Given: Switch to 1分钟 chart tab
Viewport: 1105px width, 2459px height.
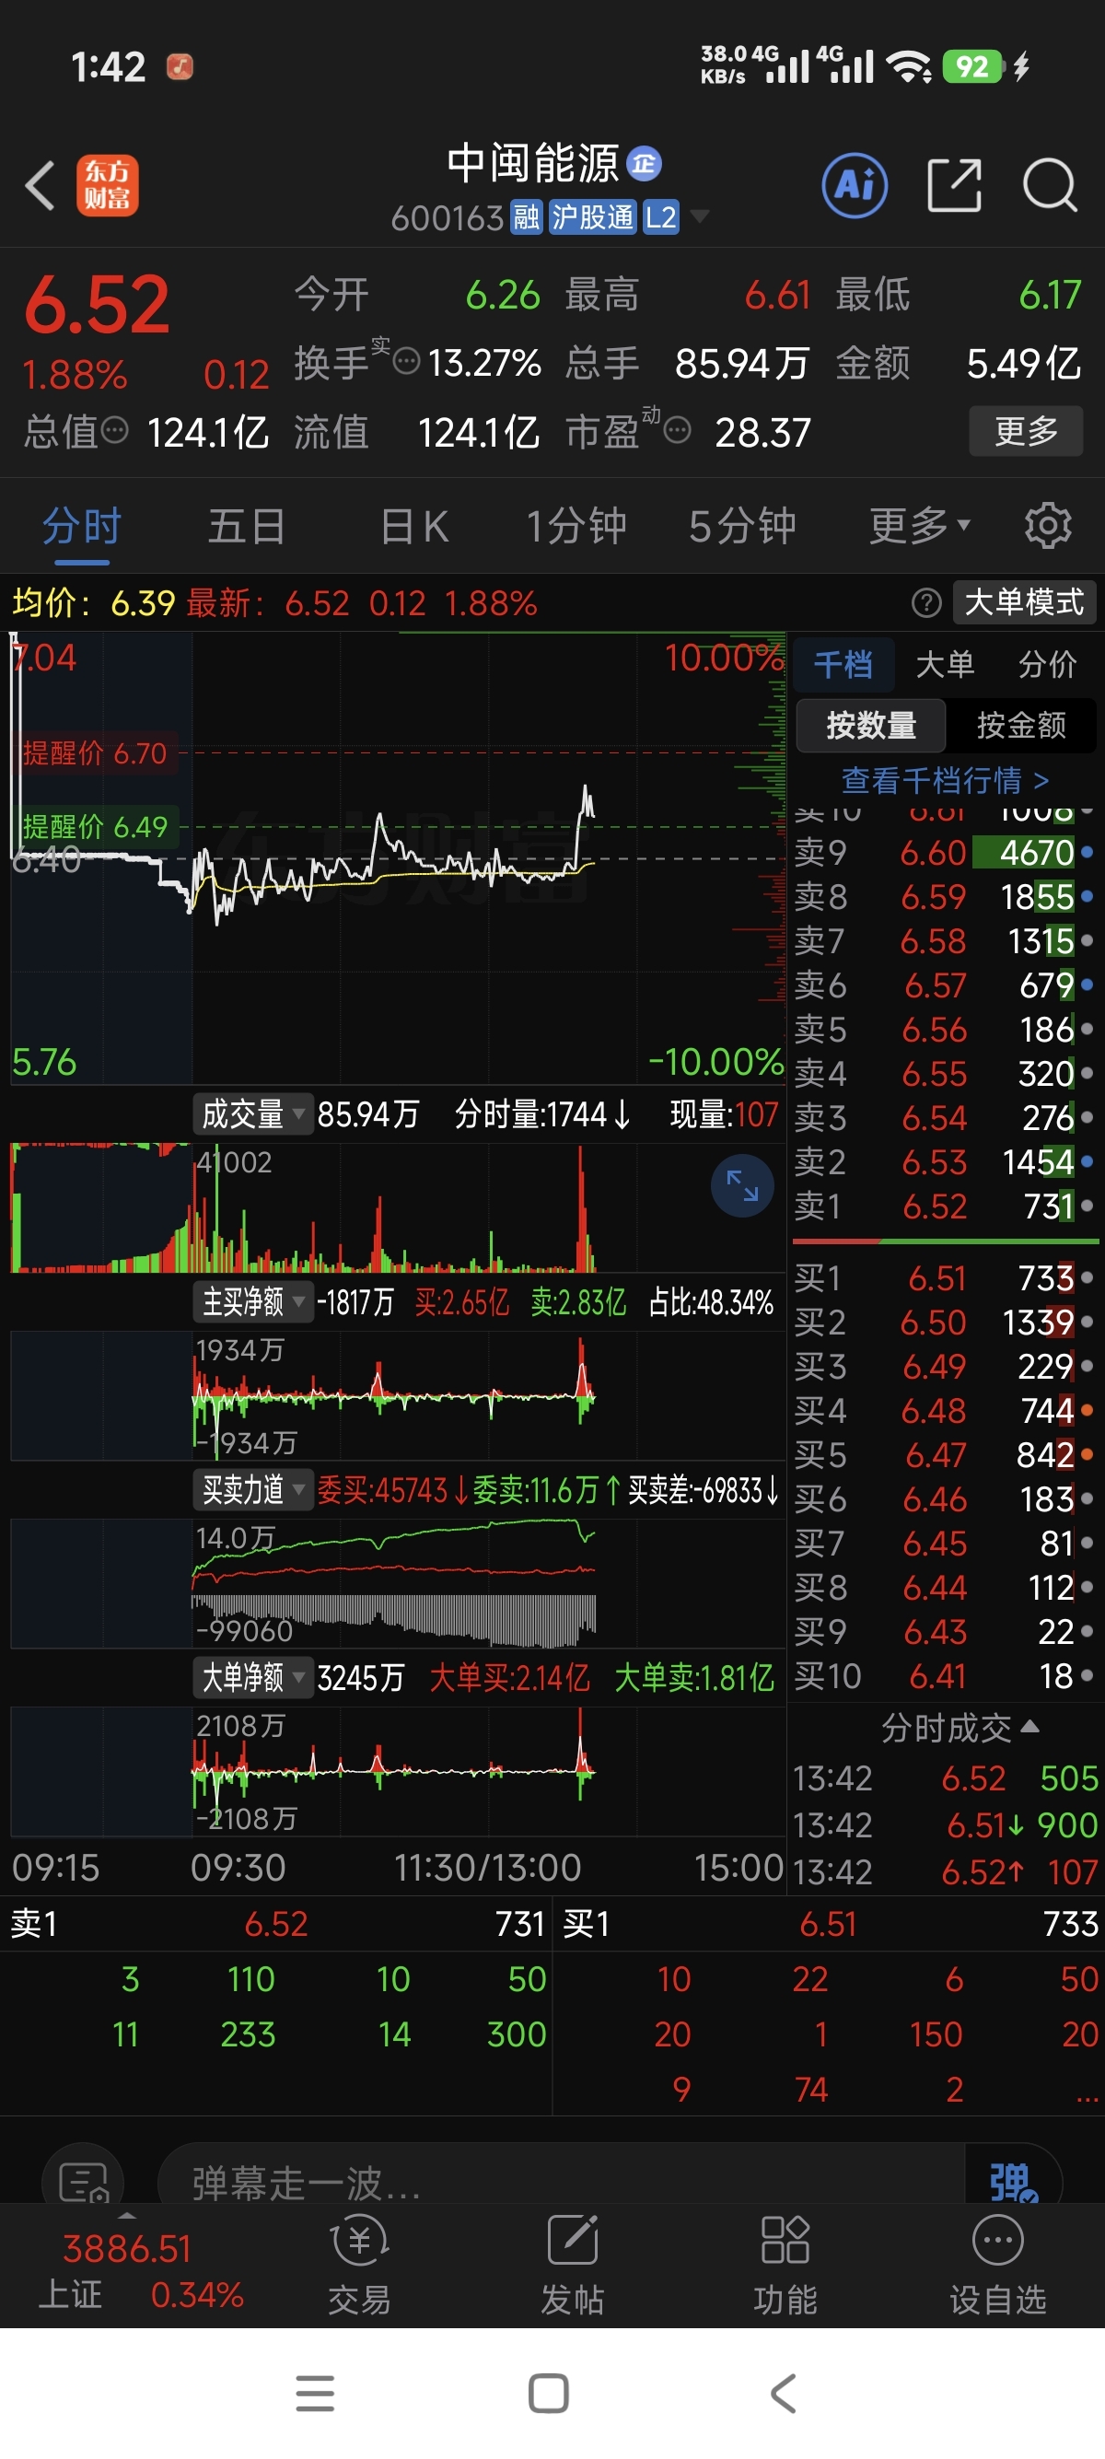Looking at the screenshot, I should pos(576,525).
